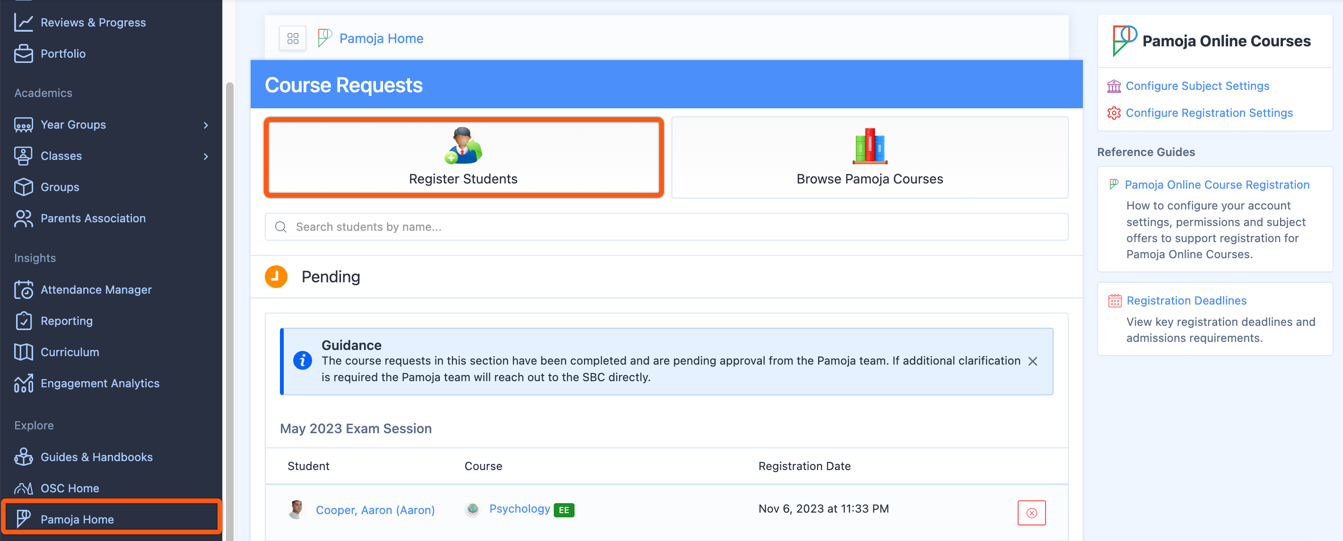Viewport: 1343px width, 541px height.
Task: Go to Groups in the sidebar
Action: 60,187
